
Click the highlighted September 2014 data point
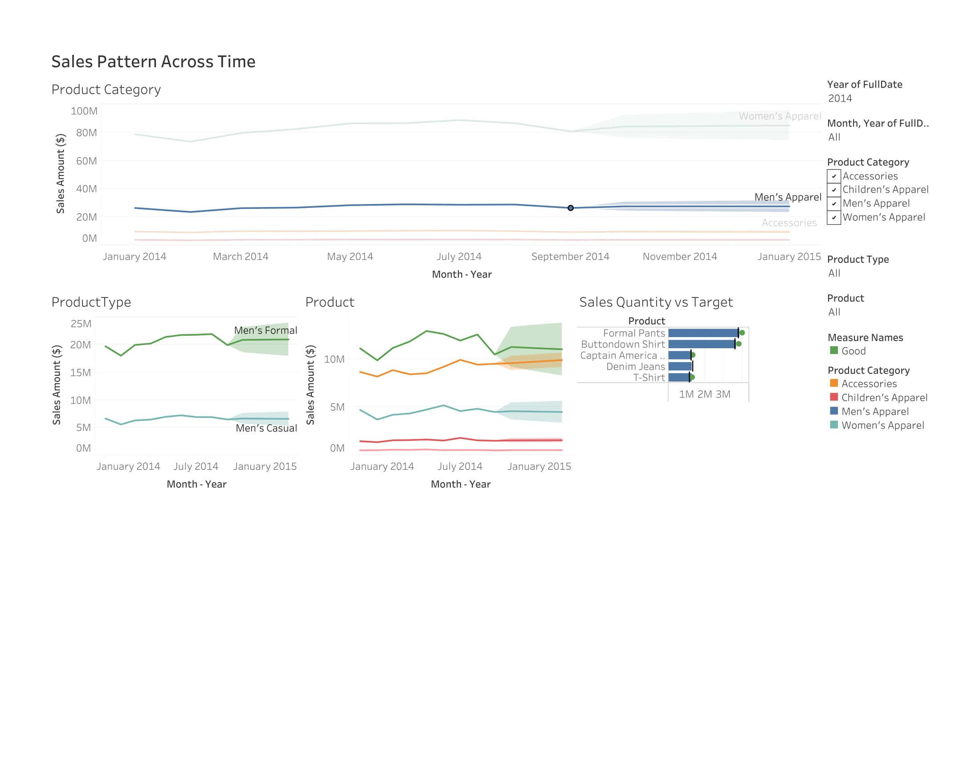(570, 208)
